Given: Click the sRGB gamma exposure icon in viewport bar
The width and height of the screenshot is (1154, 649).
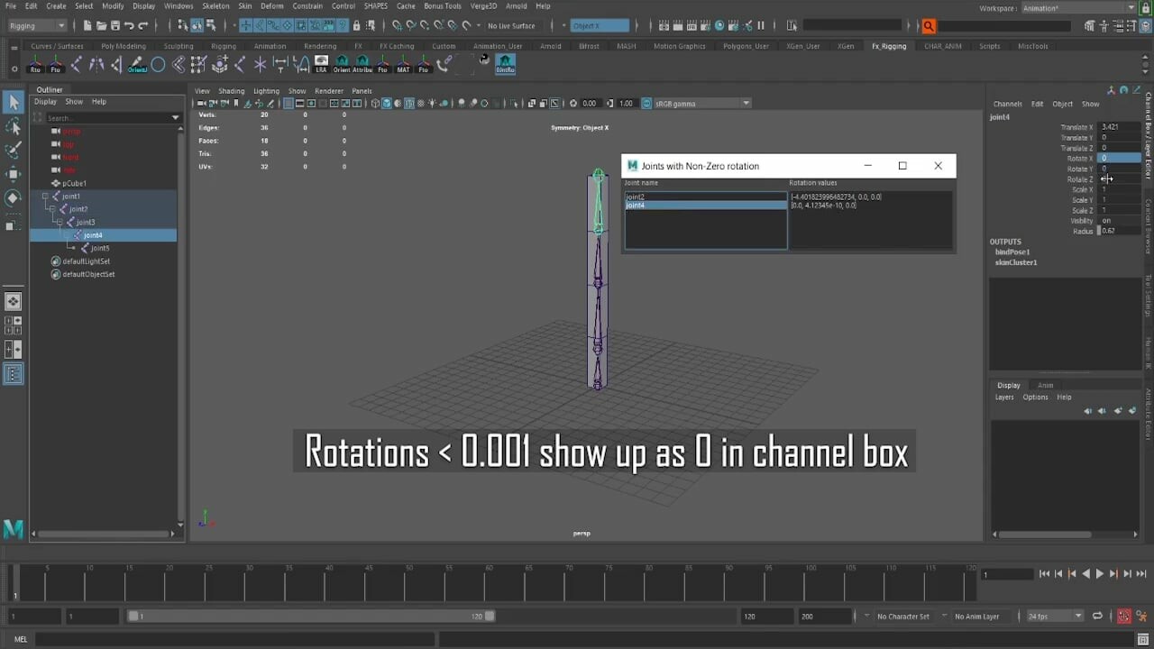Looking at the screenshot, I should [646, 103].
